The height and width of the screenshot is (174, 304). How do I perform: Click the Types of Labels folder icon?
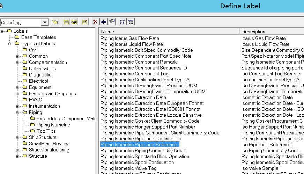pyautogui.click(x=17, y=43)
